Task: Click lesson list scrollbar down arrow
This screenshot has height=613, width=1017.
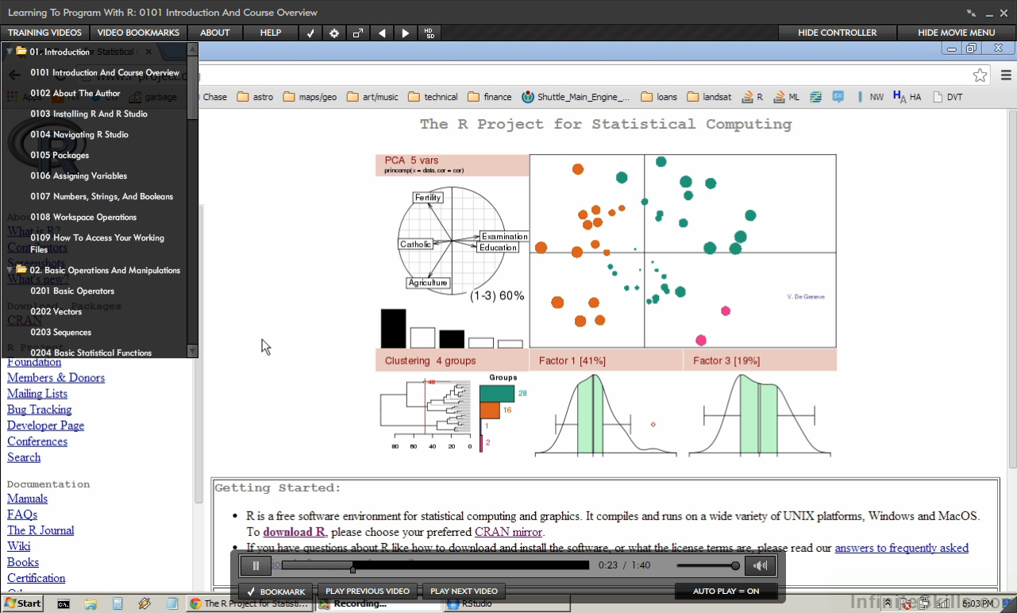Action: point(192,351)
